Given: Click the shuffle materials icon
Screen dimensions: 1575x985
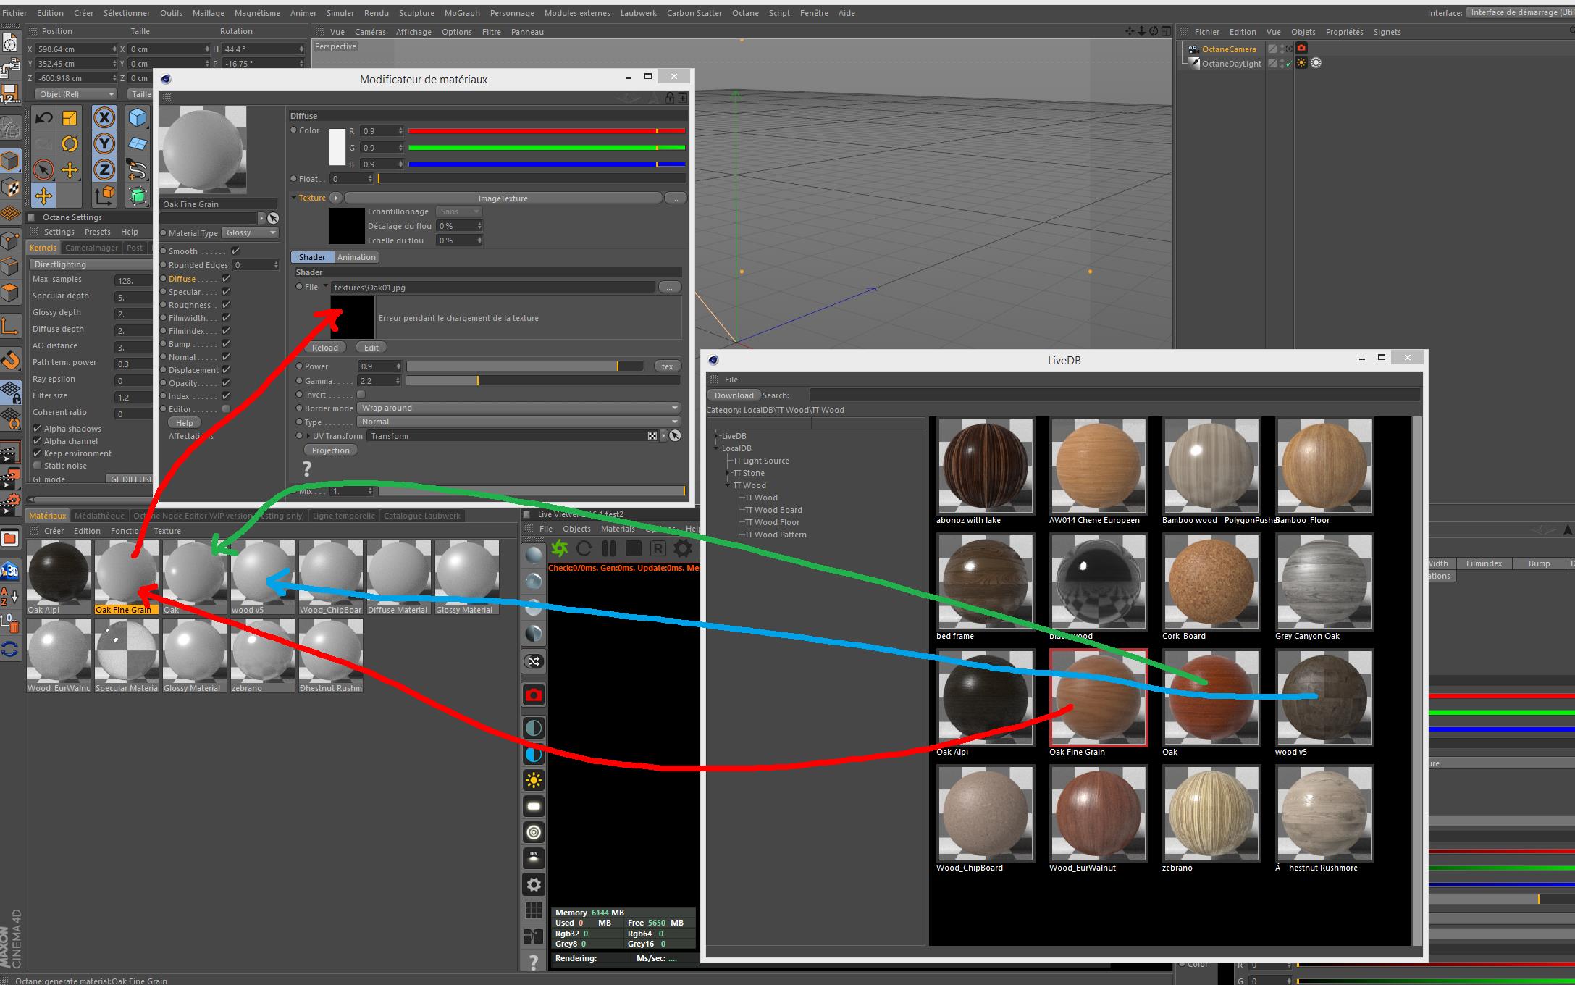Looking at the screenshot, I should pyautogui.click(x=534, y=661).
